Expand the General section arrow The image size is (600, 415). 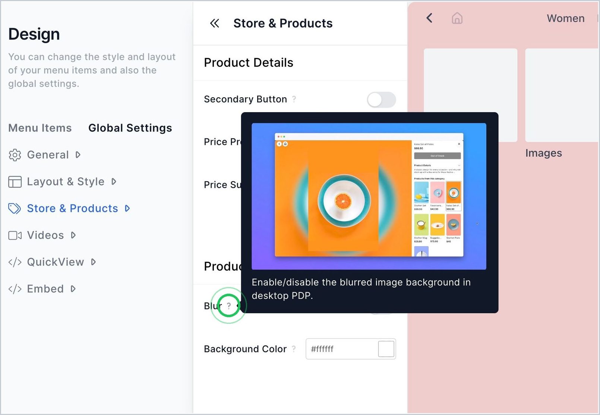pyautogui.click(x=78, y=155)
